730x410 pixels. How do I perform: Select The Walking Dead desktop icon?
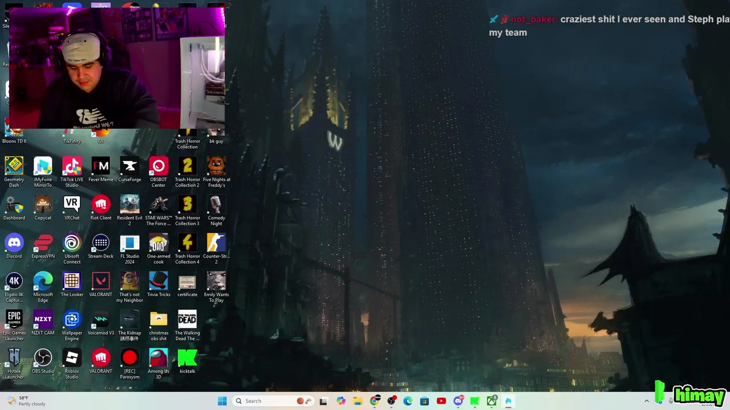coord(187,325)
